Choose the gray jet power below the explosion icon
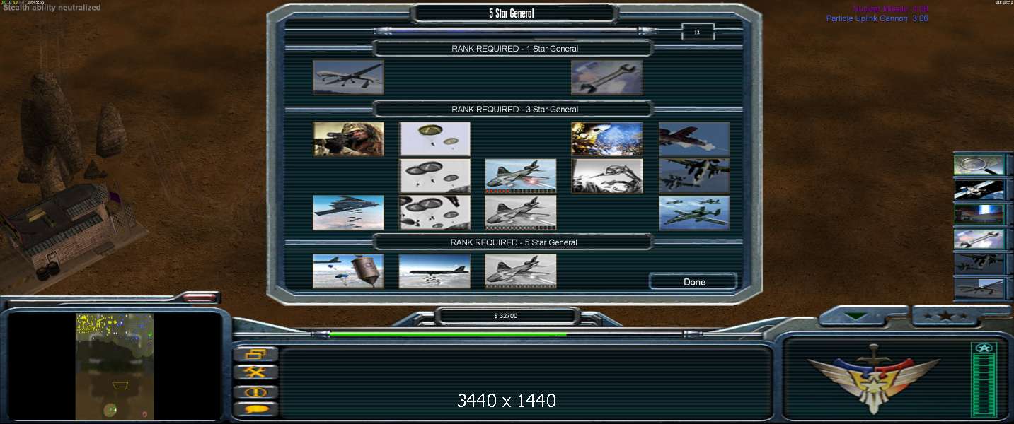This screenshot has width=1014, height=424. (607, 176)
